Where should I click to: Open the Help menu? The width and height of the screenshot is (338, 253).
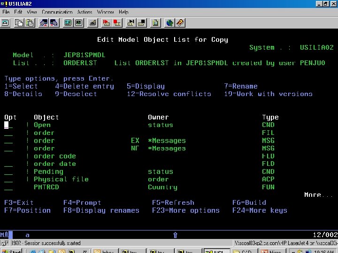pyautogui.click(x=123, y=12)
